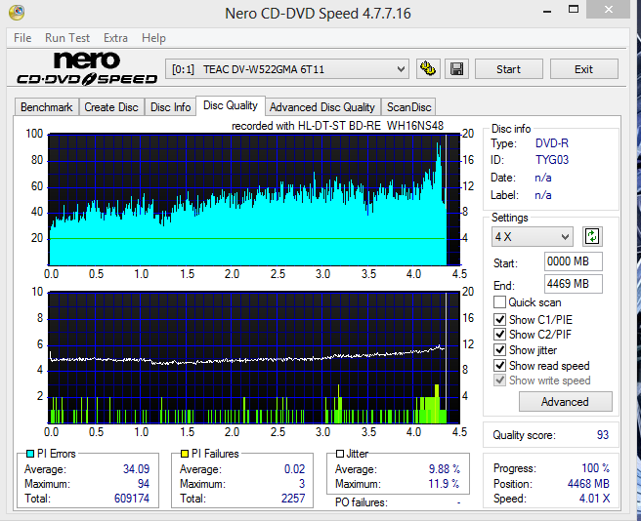
Task: Click the PI Errors total 609174
Action: pos(132,499)
